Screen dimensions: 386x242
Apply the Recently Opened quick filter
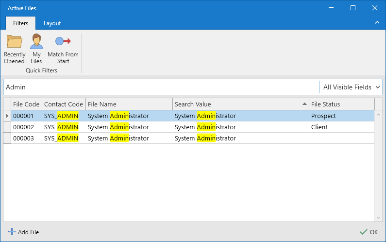(x=15, y=49)
